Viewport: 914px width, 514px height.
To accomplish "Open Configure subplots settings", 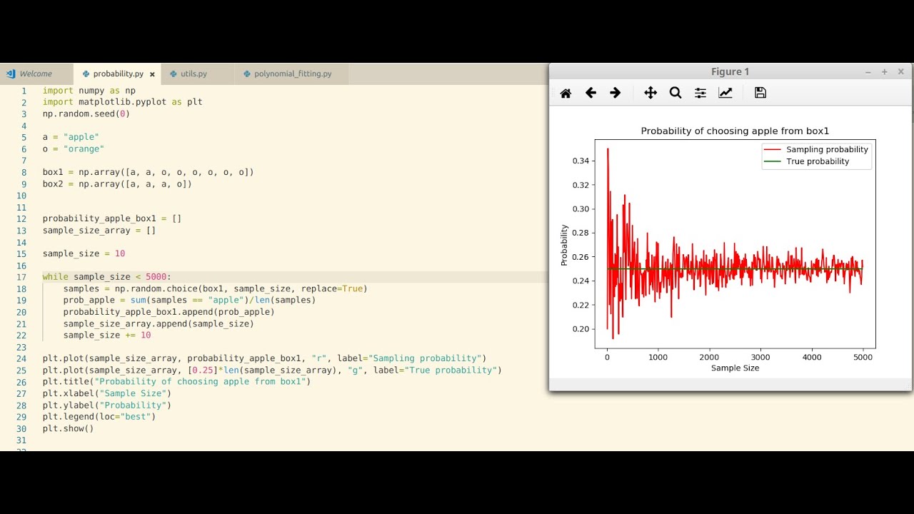I will tap(700, 93).
